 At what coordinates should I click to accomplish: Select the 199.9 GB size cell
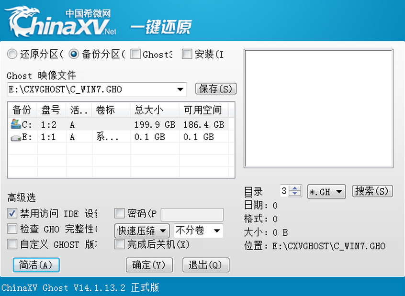[x=155, y=125]
